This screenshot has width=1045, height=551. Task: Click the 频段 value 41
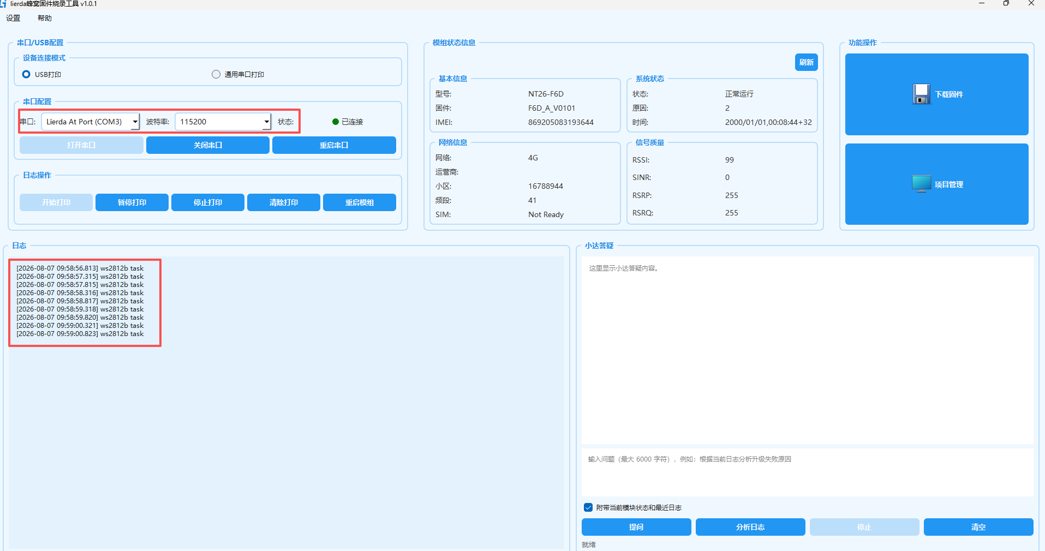click(x=532, y=200)
